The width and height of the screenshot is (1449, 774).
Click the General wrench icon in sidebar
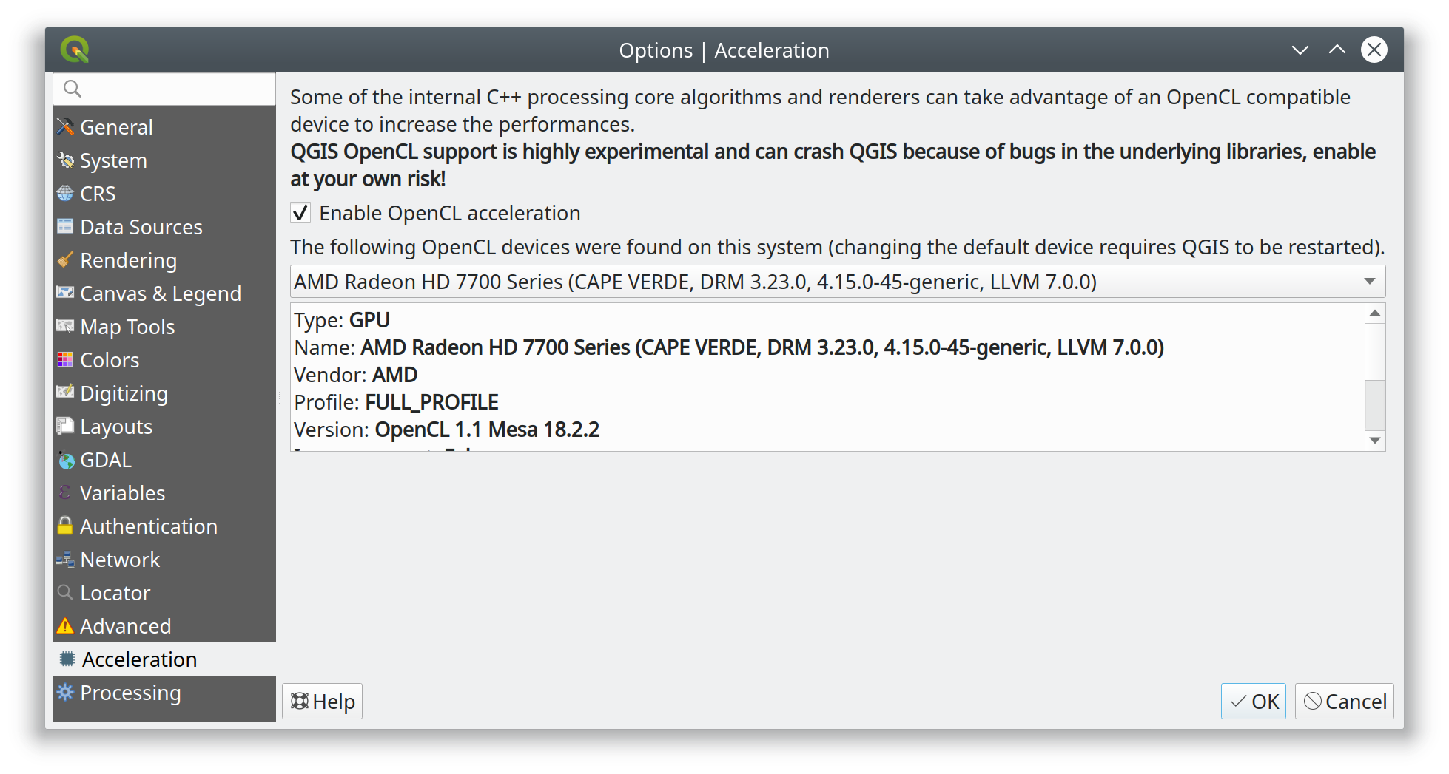point(65,127)
